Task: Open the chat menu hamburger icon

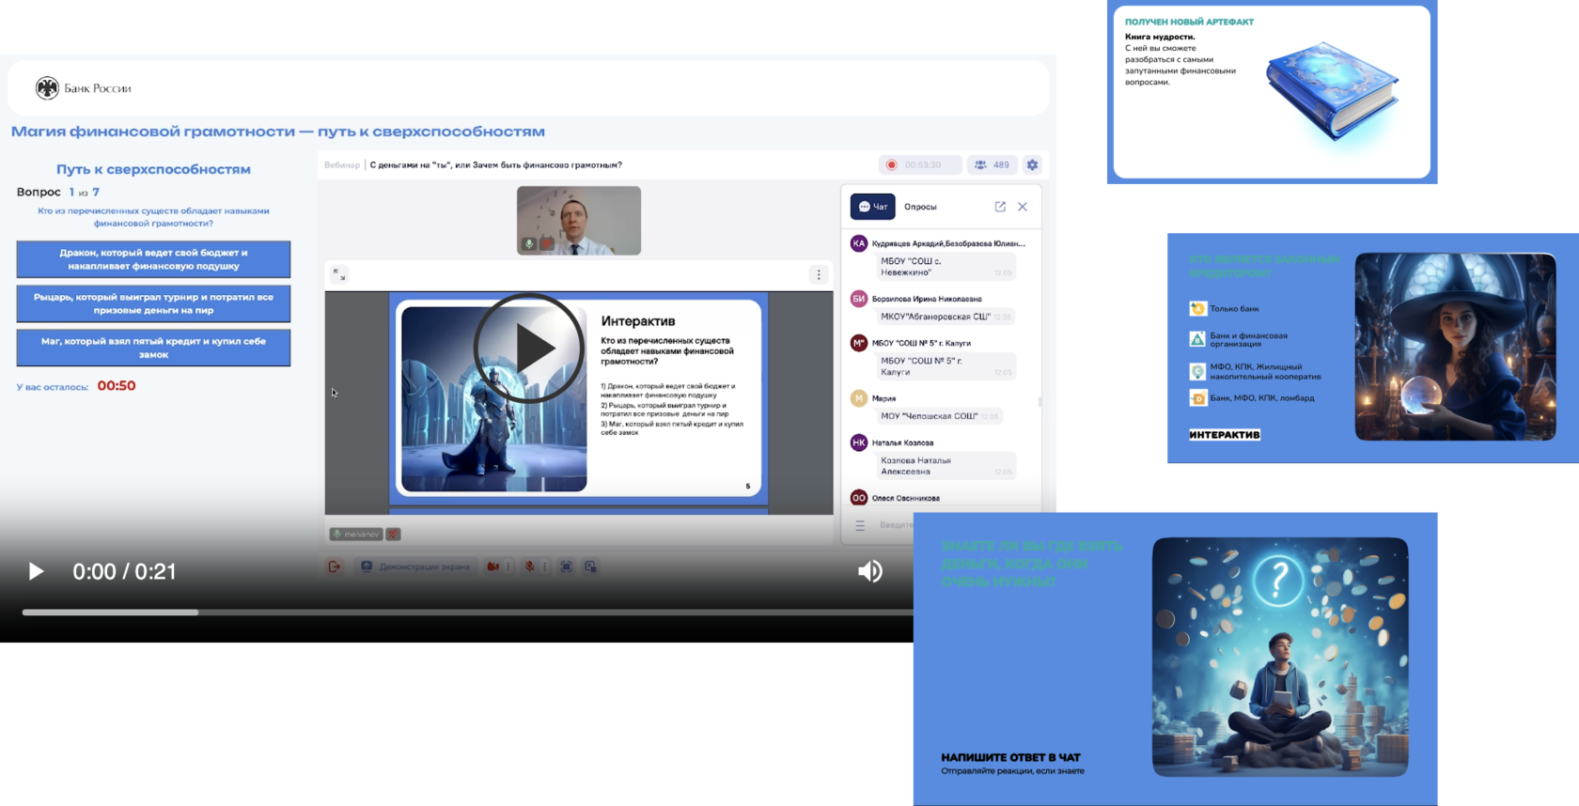Action: [860, 526]
